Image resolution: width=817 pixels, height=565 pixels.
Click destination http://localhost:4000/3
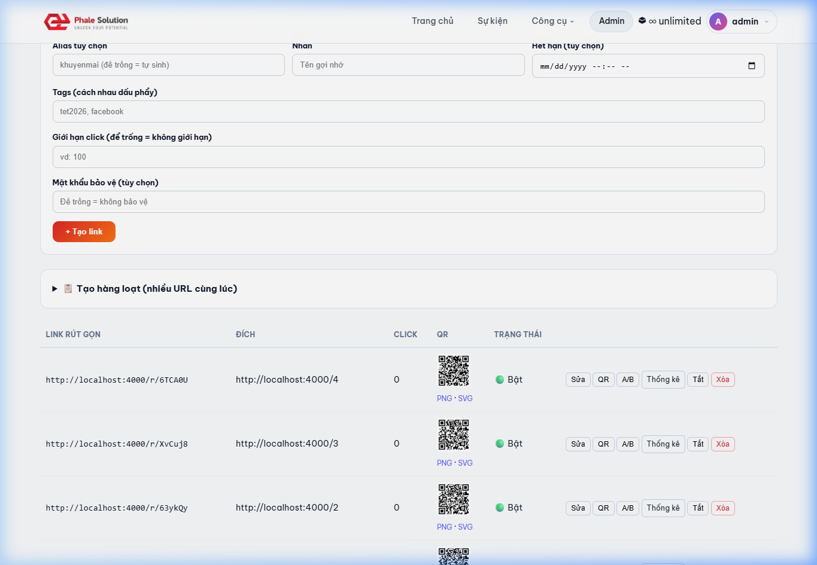click(x=287, y=444)
